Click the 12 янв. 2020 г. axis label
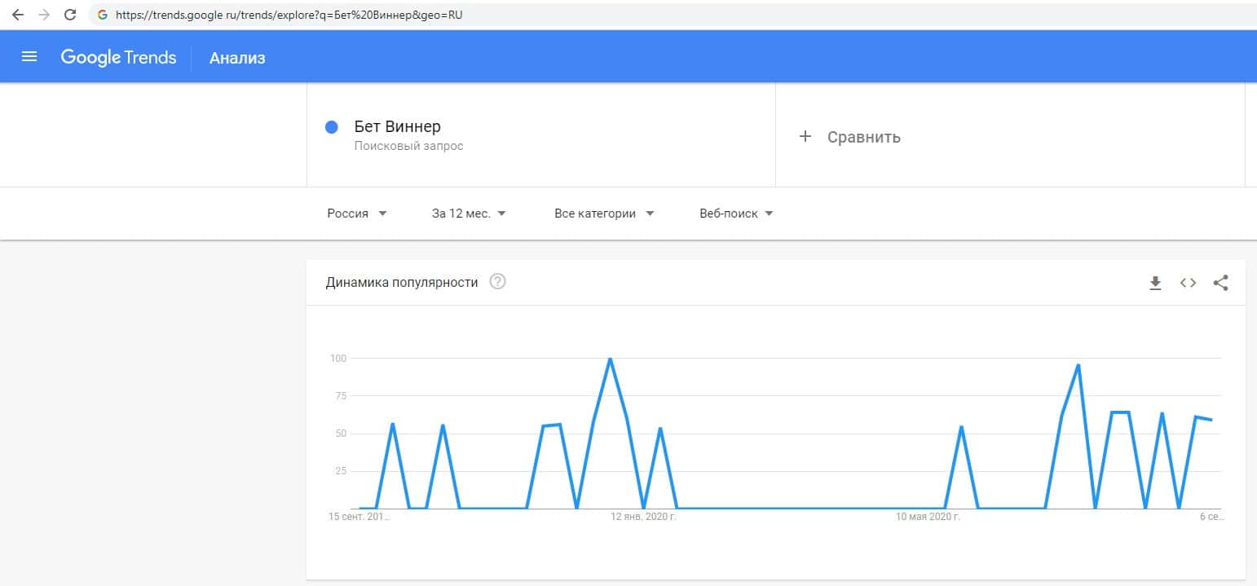 tap(644, 517)
